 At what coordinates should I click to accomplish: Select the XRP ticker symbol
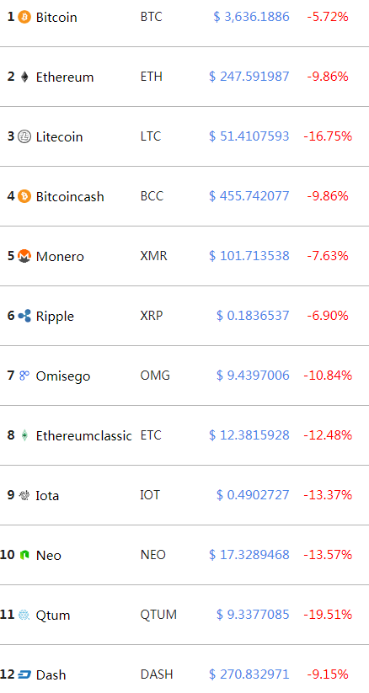click(152, 316)
